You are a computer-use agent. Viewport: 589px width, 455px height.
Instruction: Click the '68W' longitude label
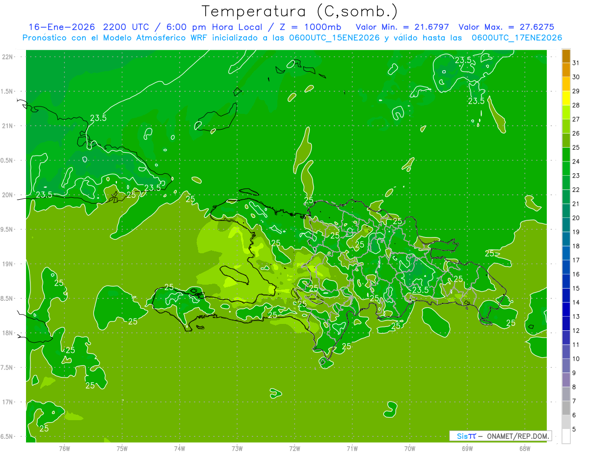[x=525, y=448]
